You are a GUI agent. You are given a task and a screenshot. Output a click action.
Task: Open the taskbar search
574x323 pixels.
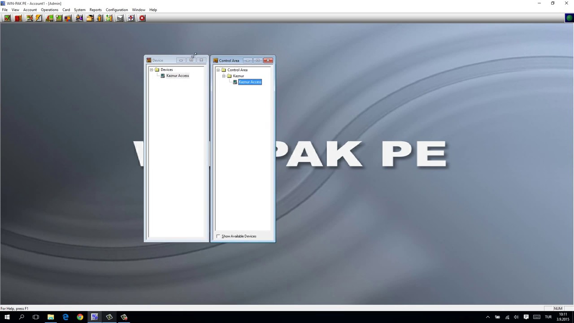pyautogui.click(x=22, y=317)
